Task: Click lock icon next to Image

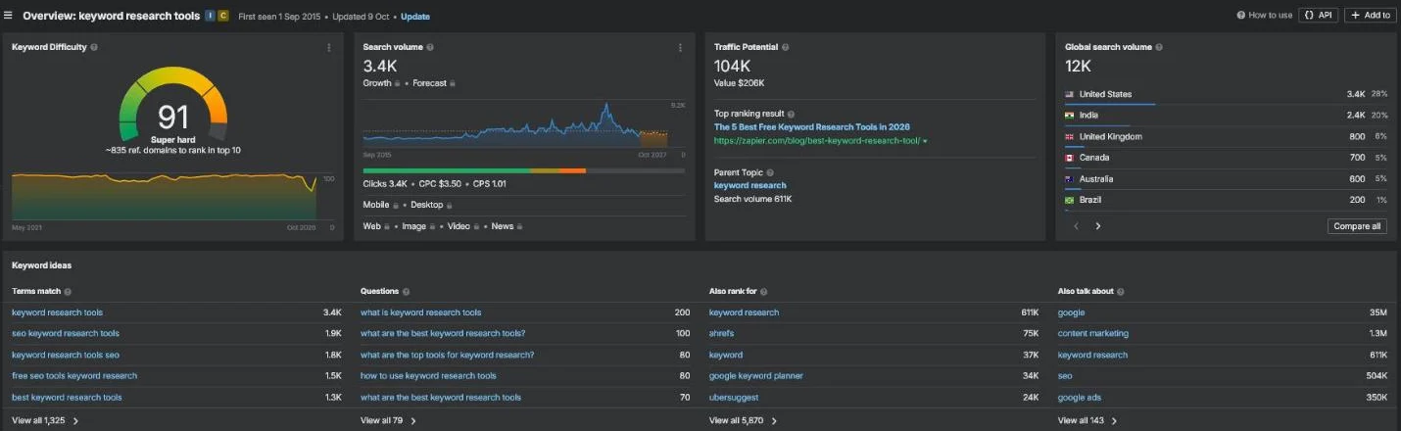Action: pyautogui.click(x=433, y=226)
